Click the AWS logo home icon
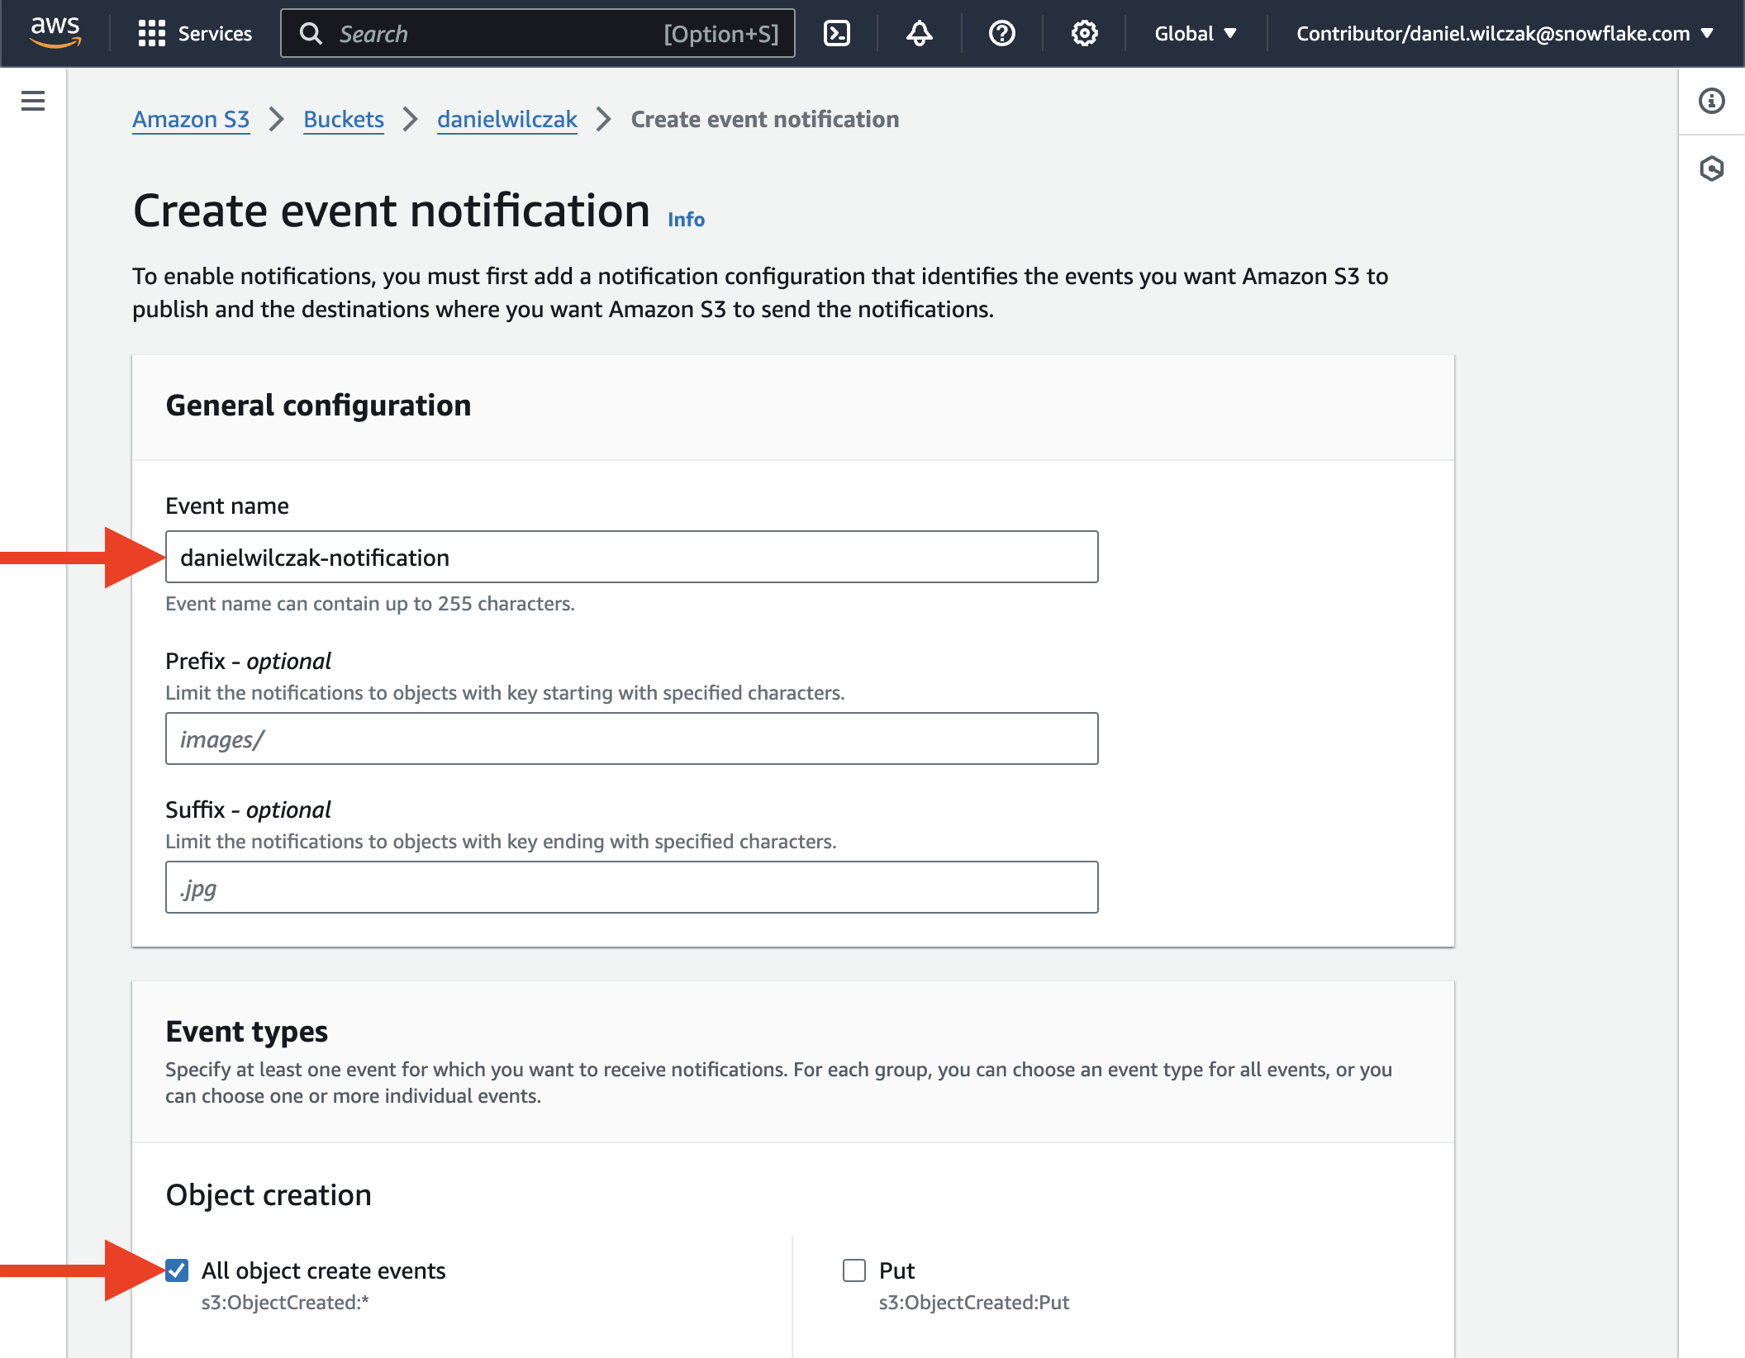 (55, 32)
